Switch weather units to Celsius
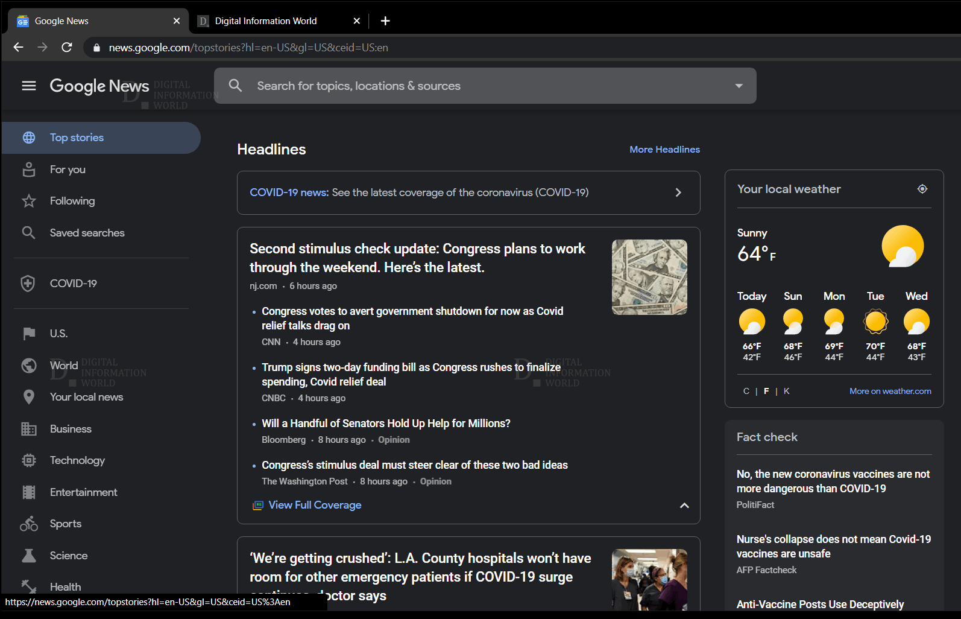Screen dimensions: 961x619 (746, 391)
